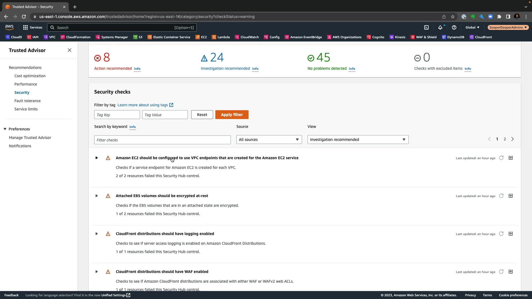Collapse the Preferences section
Image resolution: width=532 pixels, height=299 pixels.
pos(5,129)
